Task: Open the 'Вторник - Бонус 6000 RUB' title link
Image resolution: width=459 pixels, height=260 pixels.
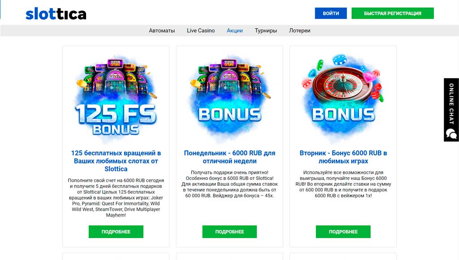Action: pyautogui.click(x=343, y=157)
